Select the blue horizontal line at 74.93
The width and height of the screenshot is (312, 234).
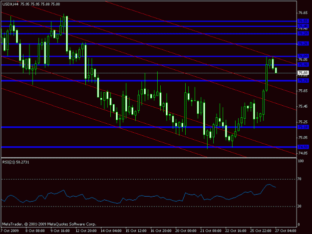point(149,147)
